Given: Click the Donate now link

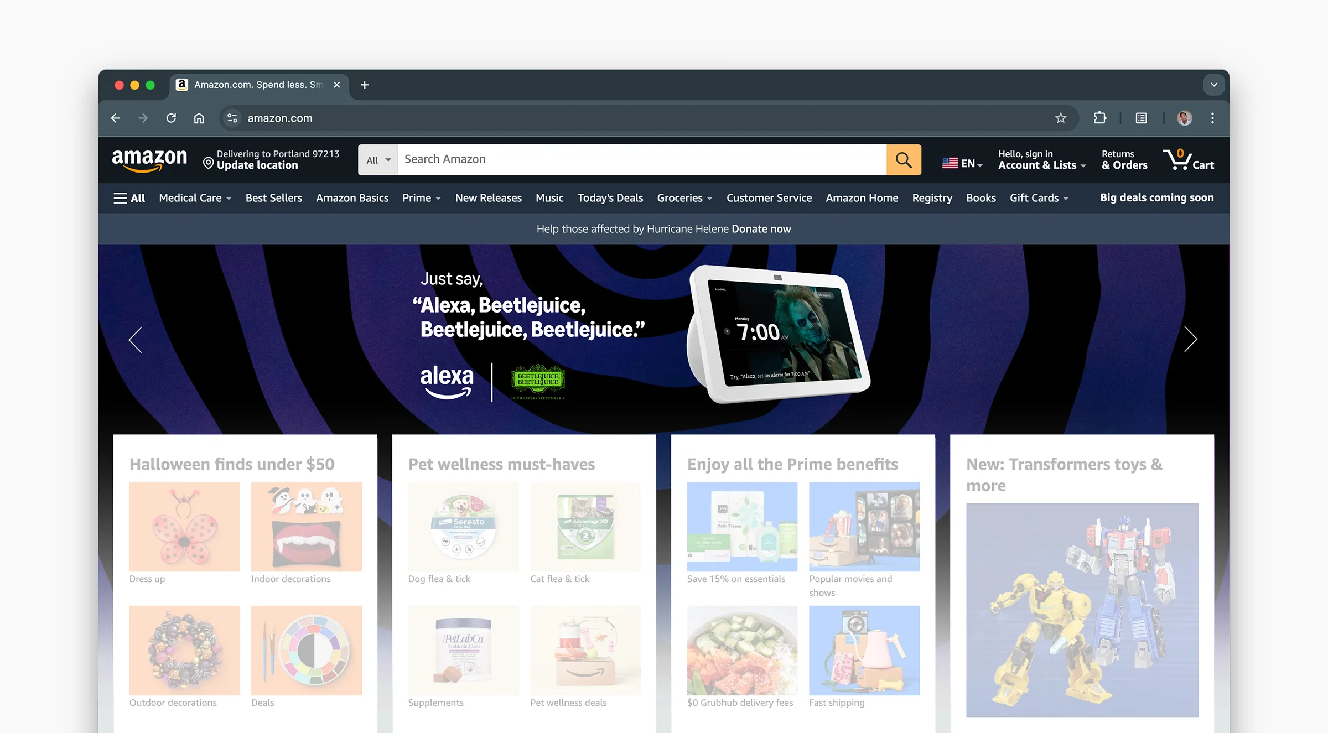Looking at the screenshot, I should click(x=761, y=229).
